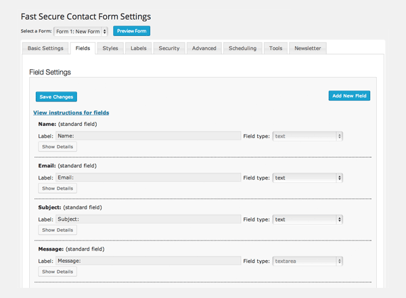Image resolution: width=406 pixels, height=298 pixels.
Task: Show details for the Name field
Action: [x=58, y=147]
